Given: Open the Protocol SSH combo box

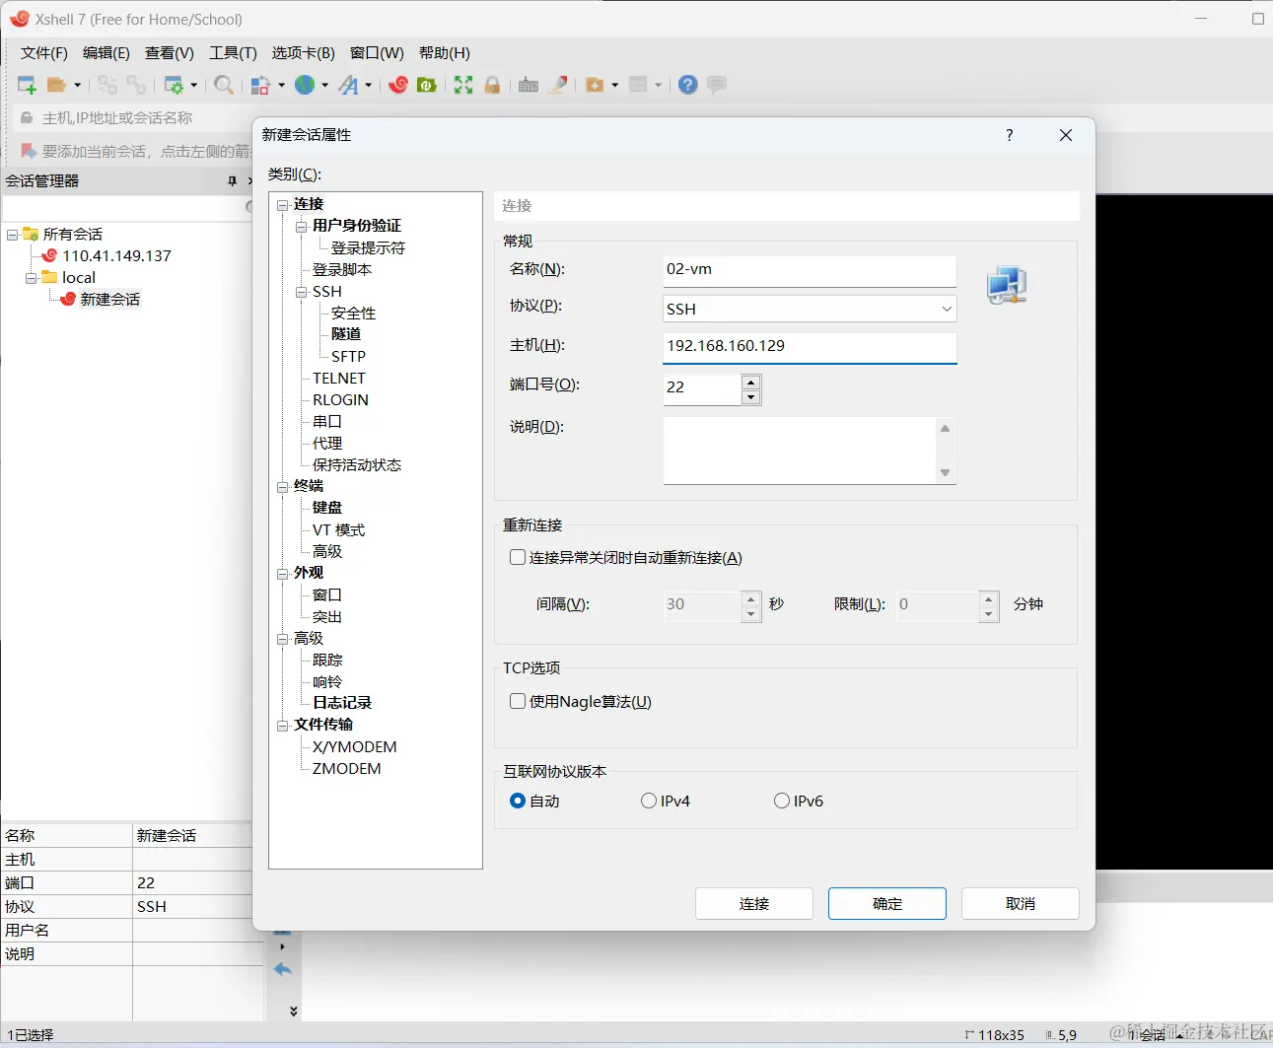Looking at the screenshot, I should coord(811,309).
